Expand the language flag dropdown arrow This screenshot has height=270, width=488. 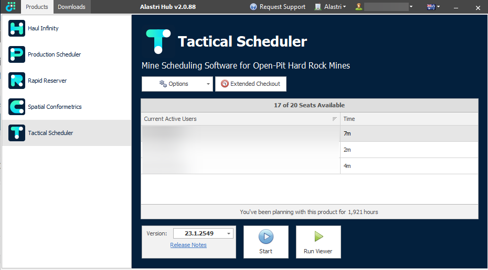pos(439,6)
